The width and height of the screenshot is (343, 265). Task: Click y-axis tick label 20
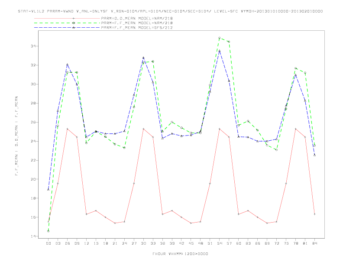click(33, 179)
